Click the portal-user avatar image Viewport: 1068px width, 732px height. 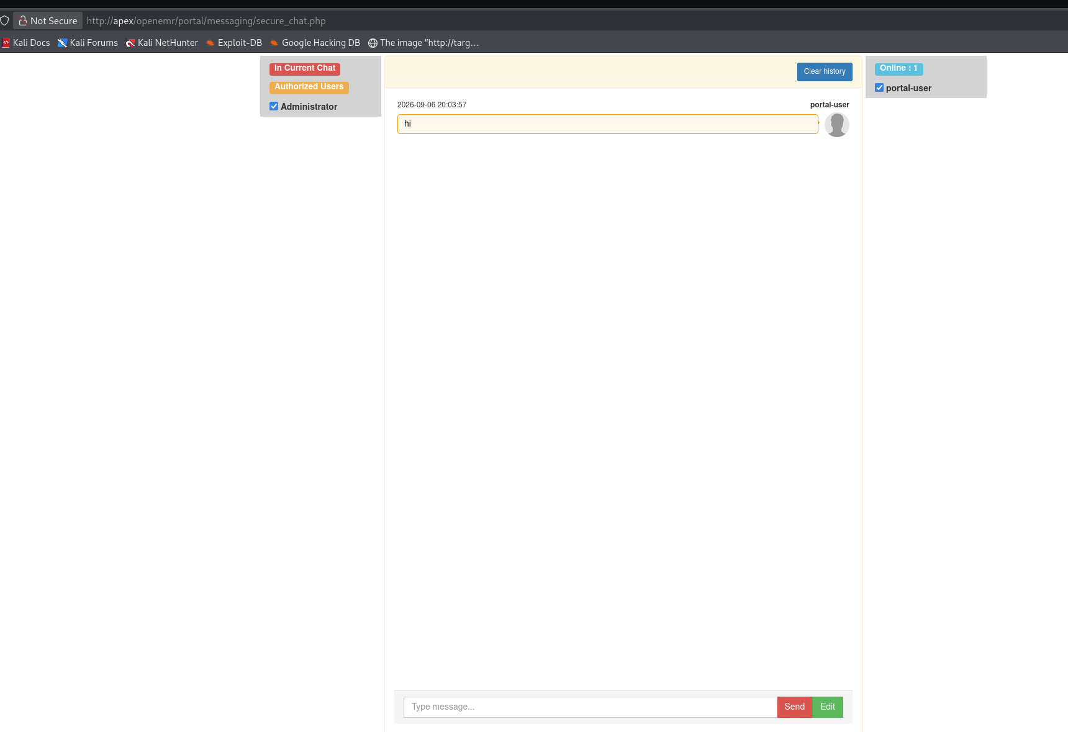tap(836, 125)
